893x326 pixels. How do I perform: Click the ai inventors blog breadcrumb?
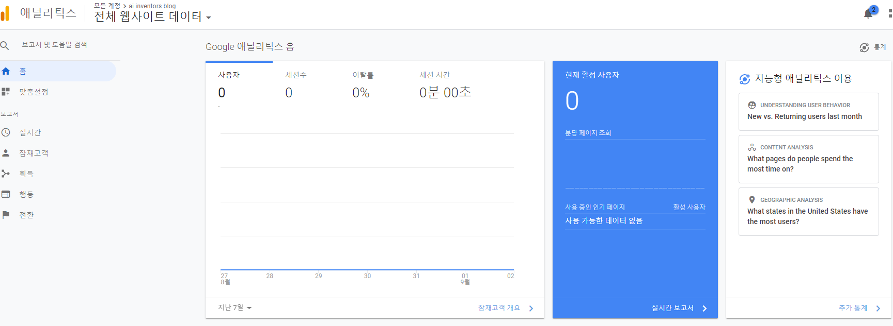(x=152, y=6)
